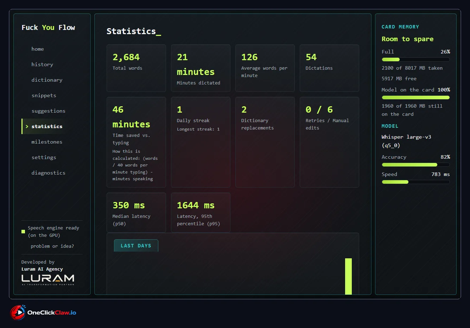Click the OneClickClaw.io logo icon
The width and height of the screenshot is (470, 328).
pos(18,313)
